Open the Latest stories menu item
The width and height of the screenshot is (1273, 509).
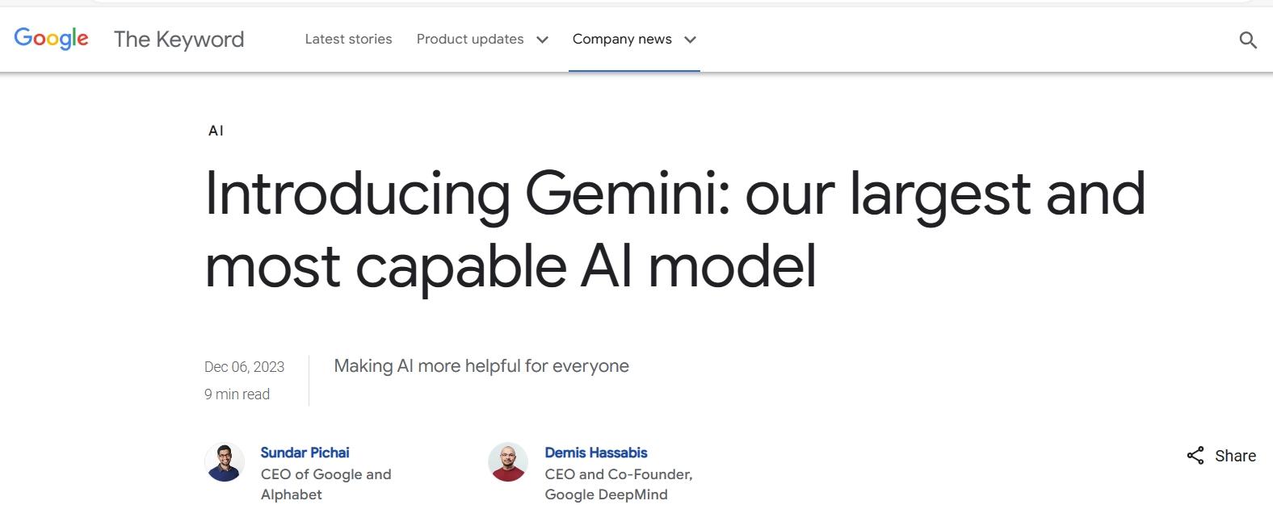coord(348,39)
